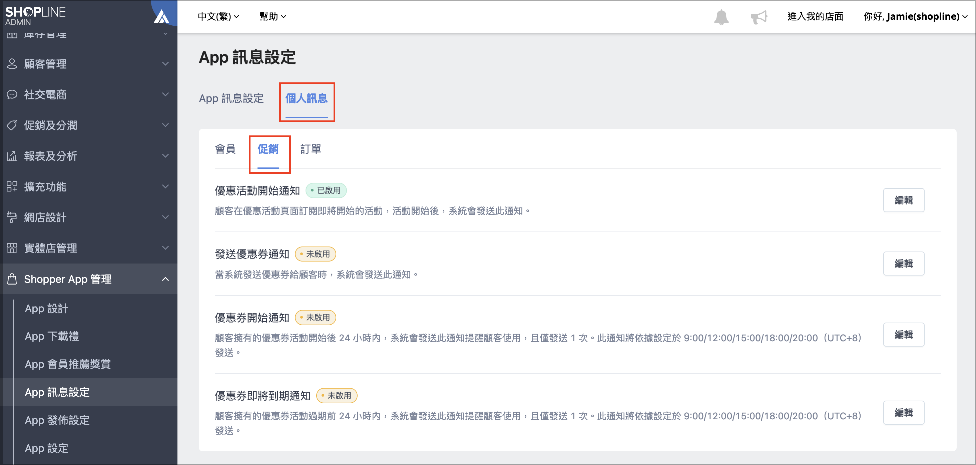976x465 pixels.
Task: Edit the 優惠券即將到期通知 setting
Action: tap(904, 413)
